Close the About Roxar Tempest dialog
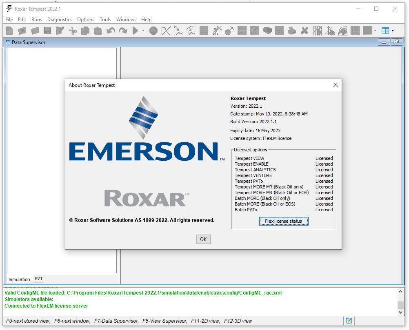The width and height of the screenshot is (409, 330). pyautogui.click(x=335, y=85)
